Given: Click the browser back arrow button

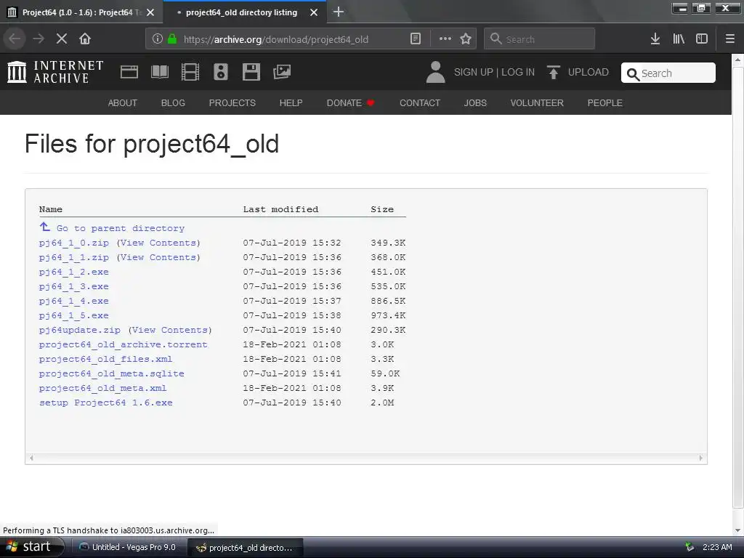Looking at the screenshot, I should 15,39.
